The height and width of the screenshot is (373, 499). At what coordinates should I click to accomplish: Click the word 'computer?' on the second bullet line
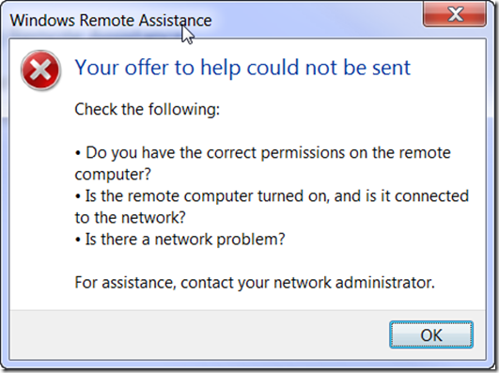click(113, 175)
